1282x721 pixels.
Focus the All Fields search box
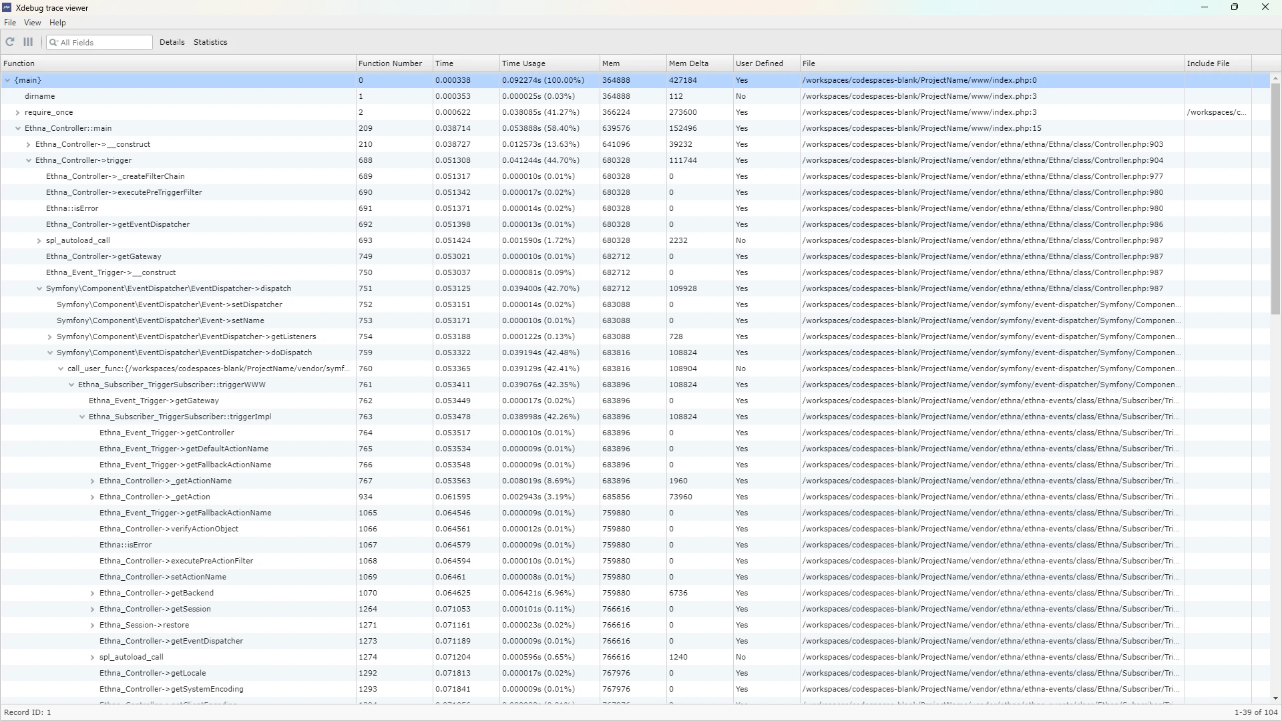pyautogui.click(x=103, y=43)
